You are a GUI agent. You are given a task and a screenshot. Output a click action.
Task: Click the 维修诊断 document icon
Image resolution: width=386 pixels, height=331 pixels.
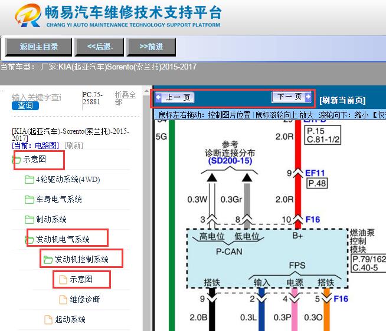pyautogui.click(x=63, y=300)
